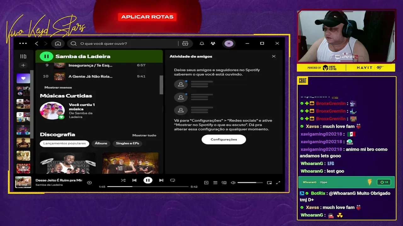Collapse list with 'Mostrar menos'
This screenshot has width=403, height=226.
[x=58, y=88]
